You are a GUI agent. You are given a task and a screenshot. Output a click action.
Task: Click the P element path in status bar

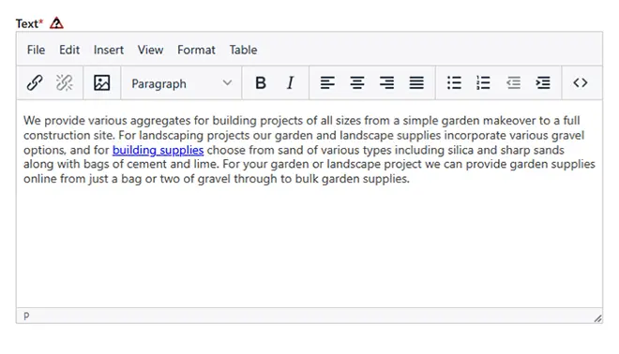[26, 317]
